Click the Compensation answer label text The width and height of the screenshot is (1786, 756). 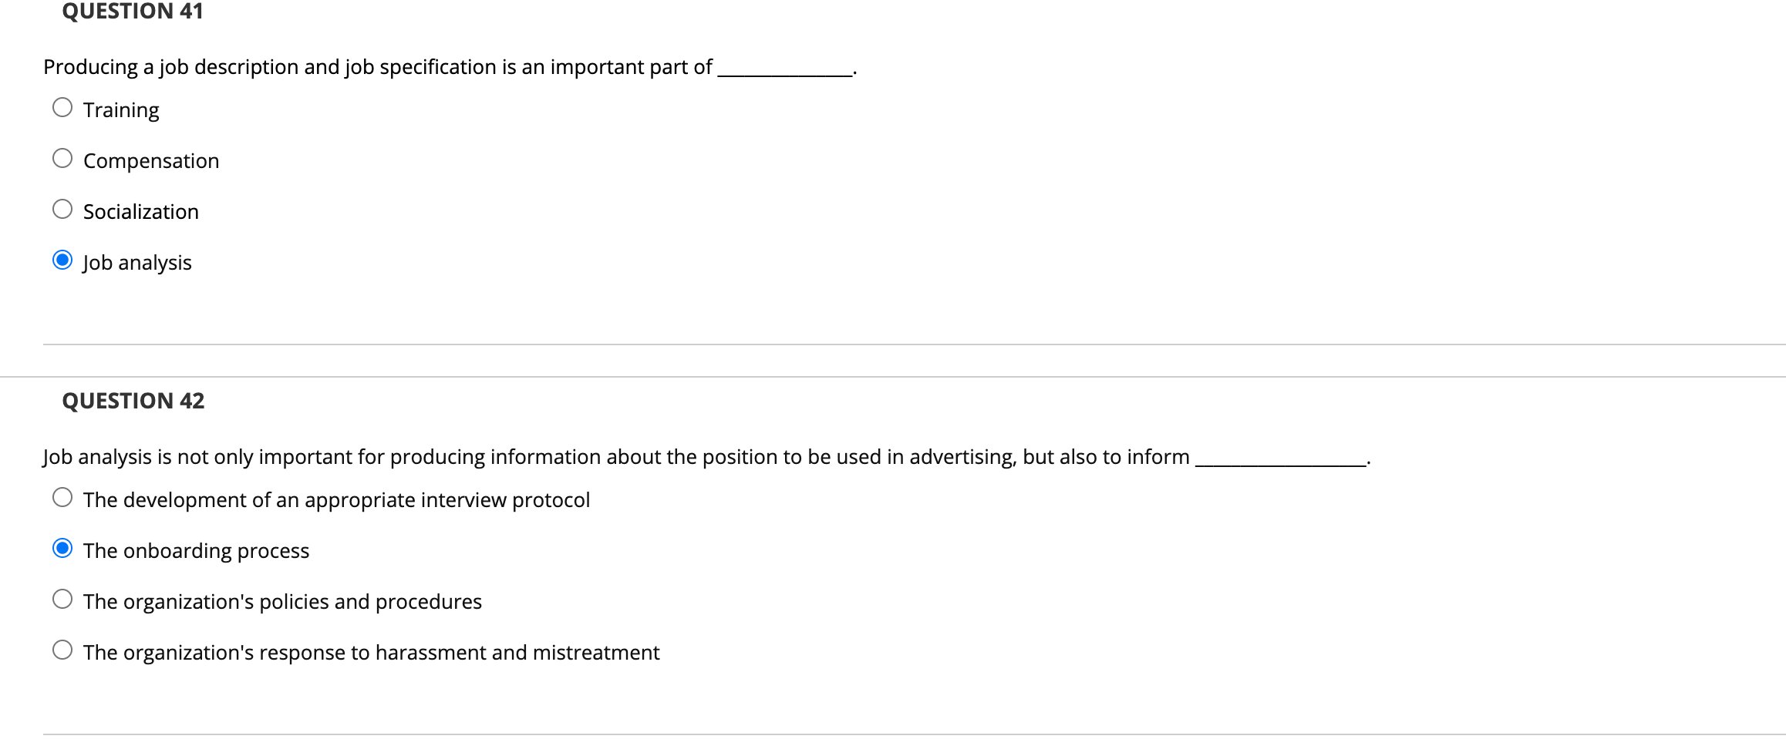coord(151,161)
